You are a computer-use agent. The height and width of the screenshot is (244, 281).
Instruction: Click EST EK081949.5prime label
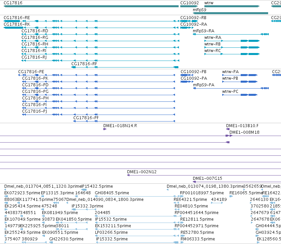(60, 213)
